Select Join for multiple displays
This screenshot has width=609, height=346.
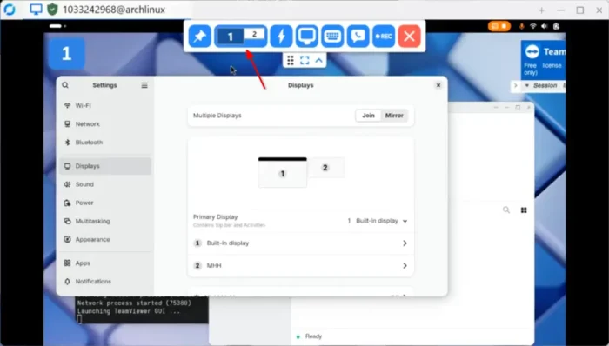(x=368, y=116)
